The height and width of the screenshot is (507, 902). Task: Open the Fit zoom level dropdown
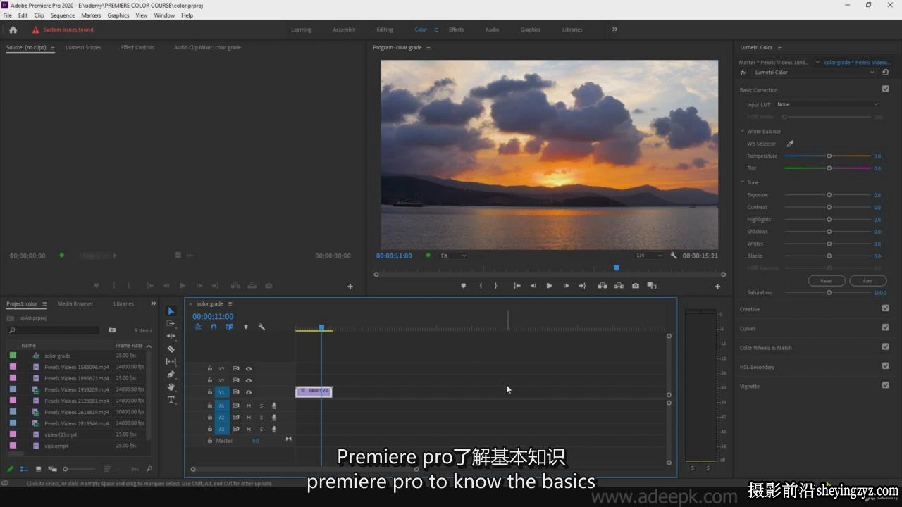point(453,256)
